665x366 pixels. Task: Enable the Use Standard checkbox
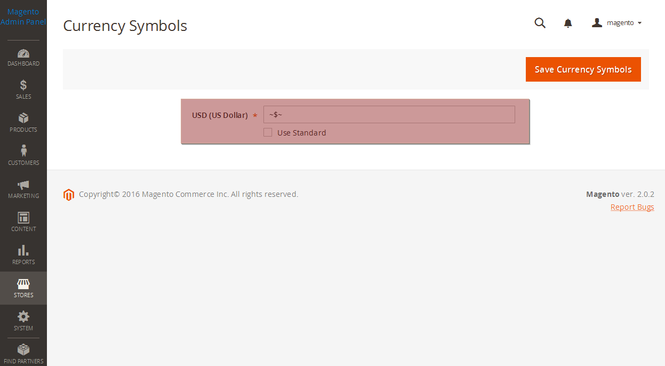(268, 132)
